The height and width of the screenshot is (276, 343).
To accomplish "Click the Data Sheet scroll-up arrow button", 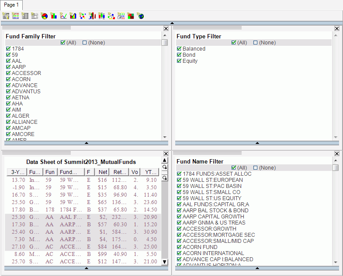I will coord(164,160).
